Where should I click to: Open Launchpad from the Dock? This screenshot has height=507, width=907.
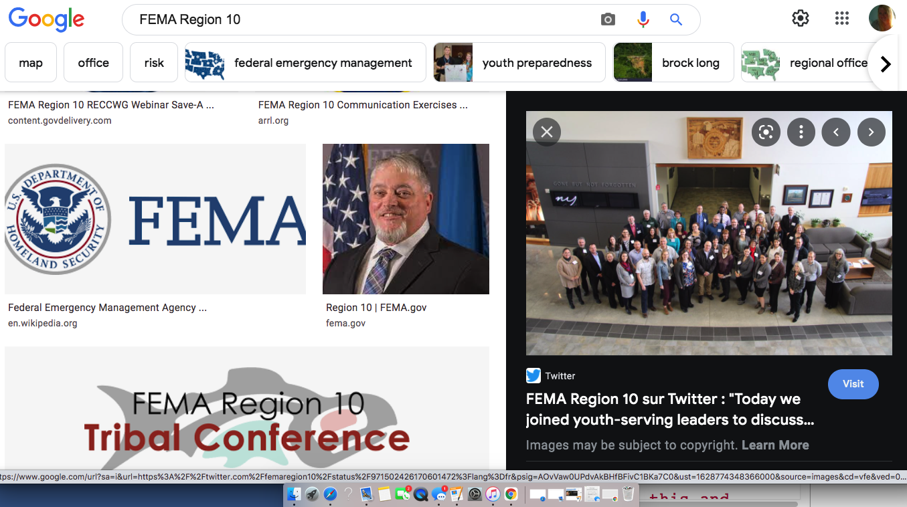(x=312, y=494)
